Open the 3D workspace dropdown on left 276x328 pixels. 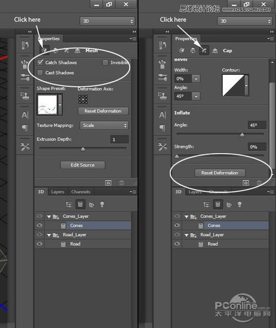(107, 21)
